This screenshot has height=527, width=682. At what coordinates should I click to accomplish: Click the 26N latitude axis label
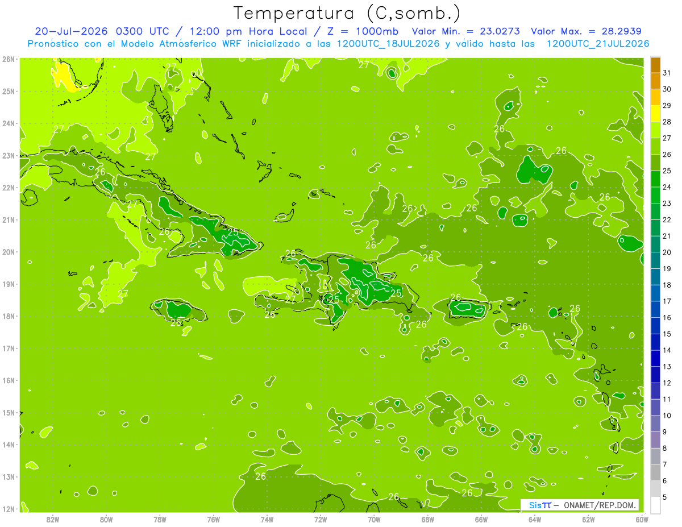click(8, 59)
